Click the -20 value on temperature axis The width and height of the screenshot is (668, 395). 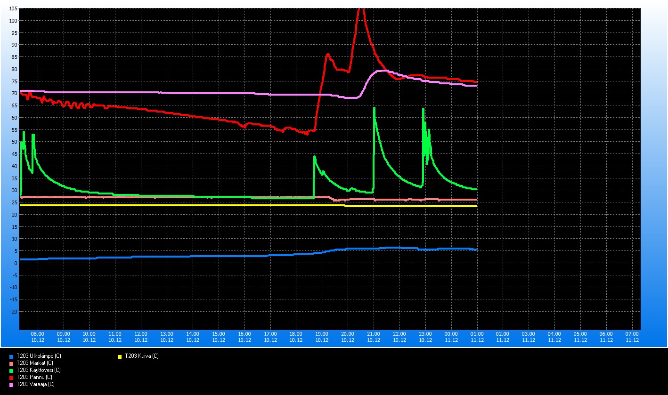click(x=13, y=312)
